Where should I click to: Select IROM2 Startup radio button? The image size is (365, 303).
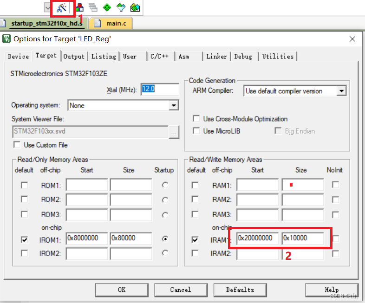click(x=165, y=253)
